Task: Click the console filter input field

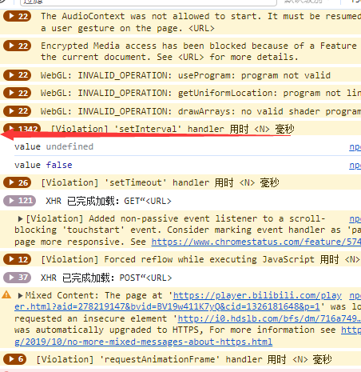Action: click(149, 2)
